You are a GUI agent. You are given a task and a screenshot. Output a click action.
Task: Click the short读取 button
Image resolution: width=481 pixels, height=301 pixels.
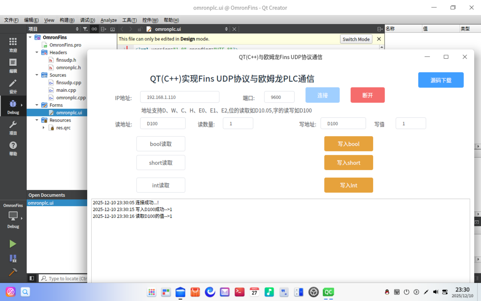(x=161, y=163)
